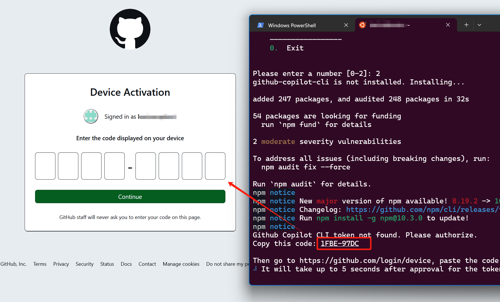Open the Manage cookies link
This screenshot has height=302, width=500.
(x=181, y=264)
